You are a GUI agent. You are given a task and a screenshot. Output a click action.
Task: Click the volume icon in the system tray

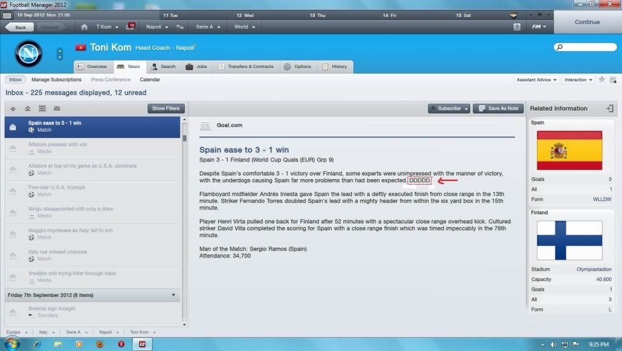click(553, 344)
